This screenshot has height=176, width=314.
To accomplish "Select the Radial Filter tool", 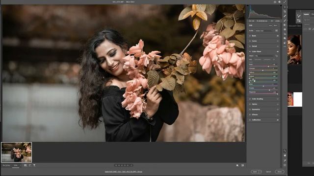I will pyautogui.click(x=285, y=29).
